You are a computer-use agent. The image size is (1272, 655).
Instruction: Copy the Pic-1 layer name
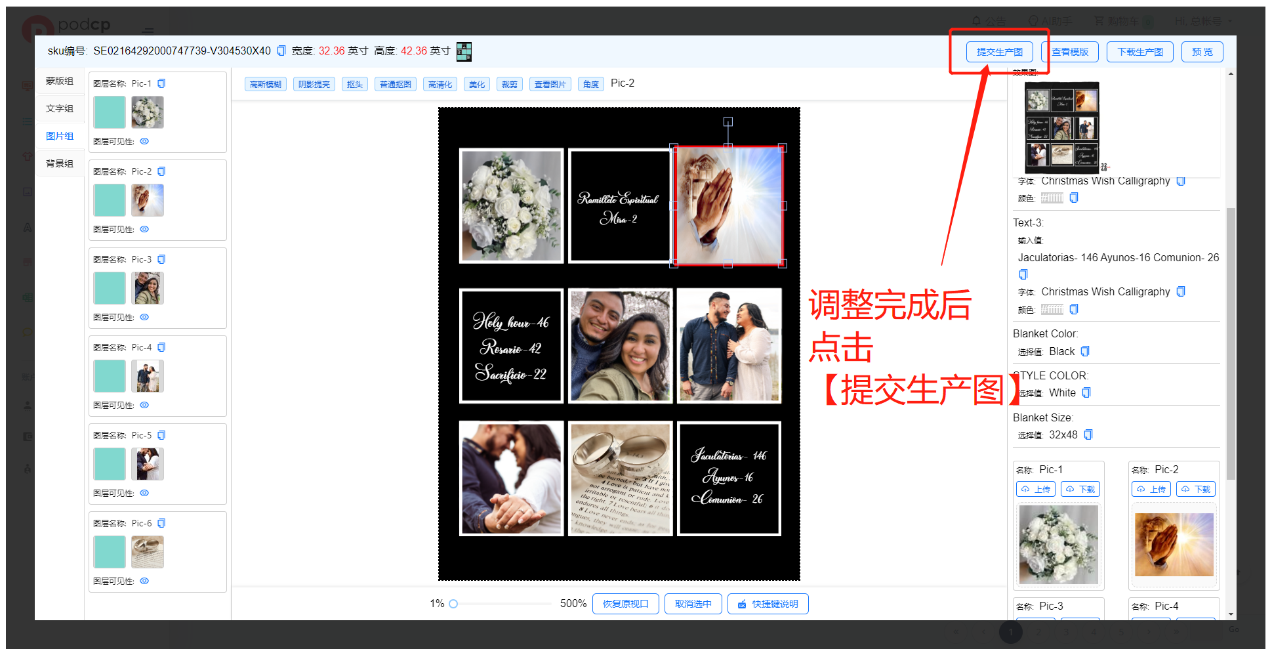coord(161,83)
